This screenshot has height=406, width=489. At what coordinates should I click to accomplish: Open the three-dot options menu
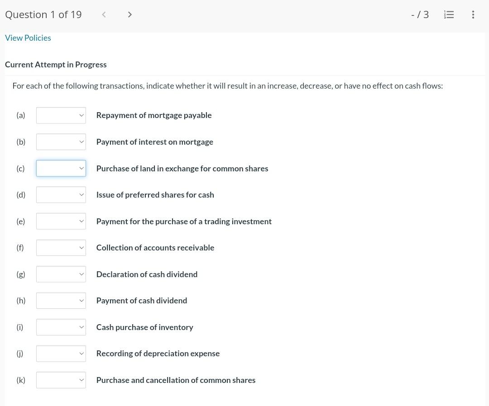click(473, 14)
